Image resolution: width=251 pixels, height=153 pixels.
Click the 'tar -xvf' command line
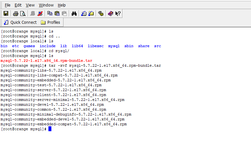tap(81, 65)
